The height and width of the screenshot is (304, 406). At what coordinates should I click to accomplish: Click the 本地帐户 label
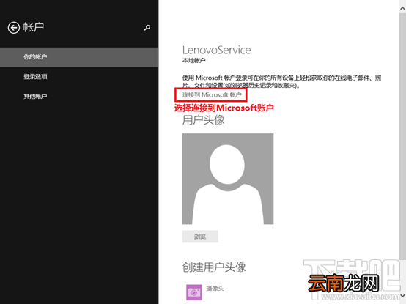pyautogui.click(x=194, y=61)
